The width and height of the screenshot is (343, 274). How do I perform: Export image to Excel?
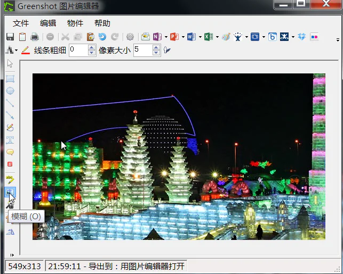coord(209,37)
